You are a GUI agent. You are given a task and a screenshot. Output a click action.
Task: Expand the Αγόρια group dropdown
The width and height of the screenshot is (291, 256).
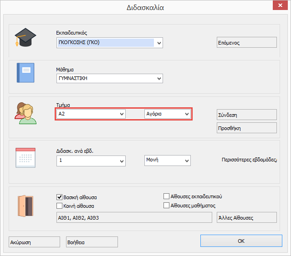tap(186, 114)
